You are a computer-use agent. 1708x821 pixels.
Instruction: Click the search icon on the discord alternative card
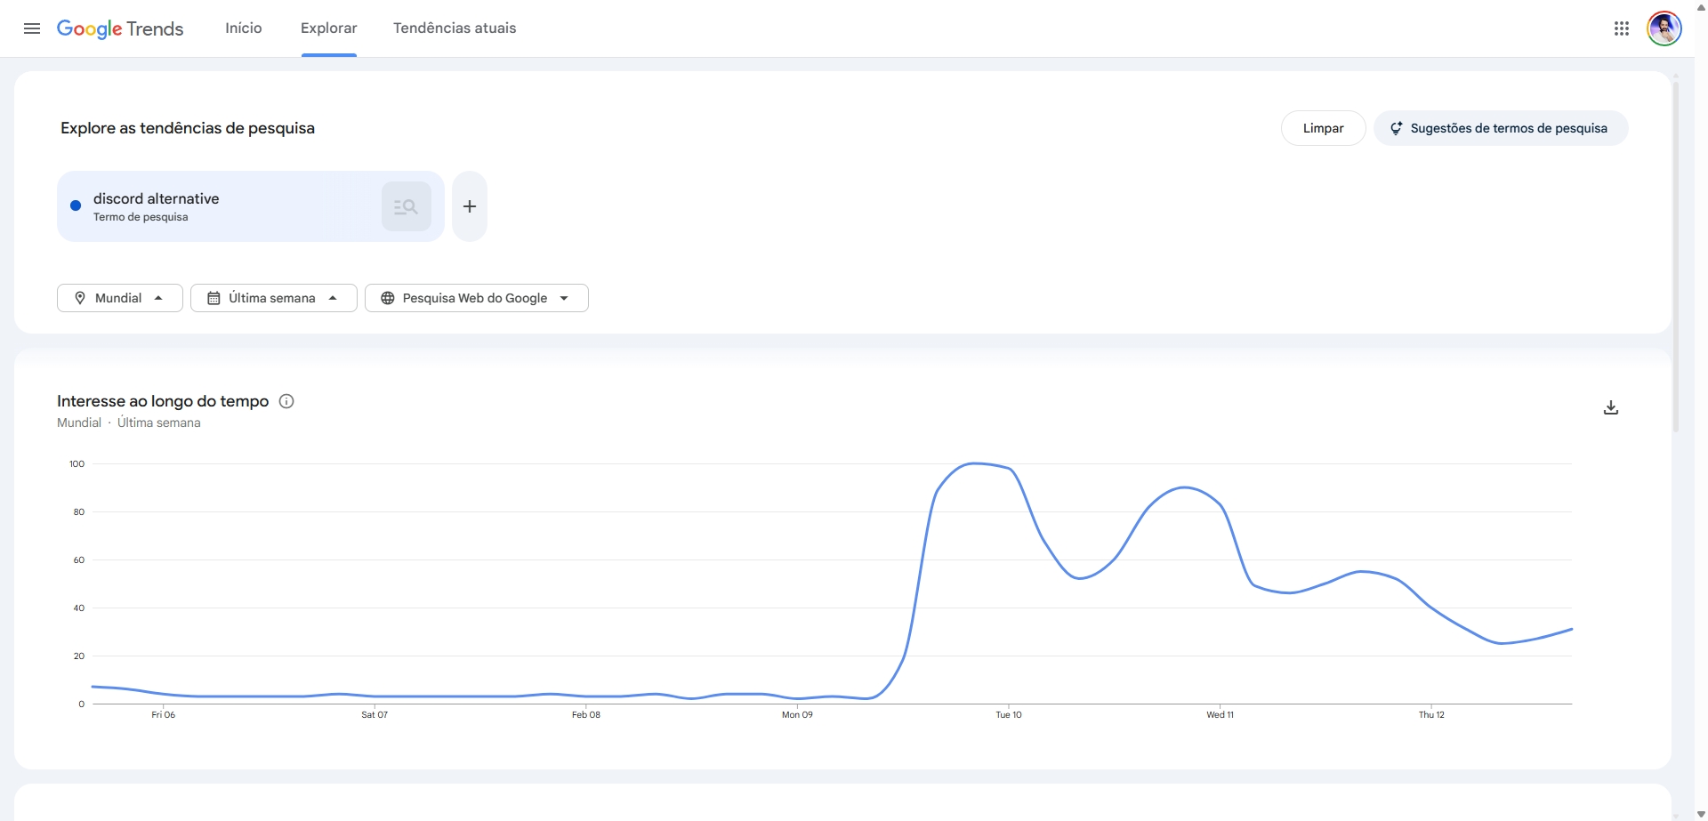pyautogui.click(x=406, y=205)
